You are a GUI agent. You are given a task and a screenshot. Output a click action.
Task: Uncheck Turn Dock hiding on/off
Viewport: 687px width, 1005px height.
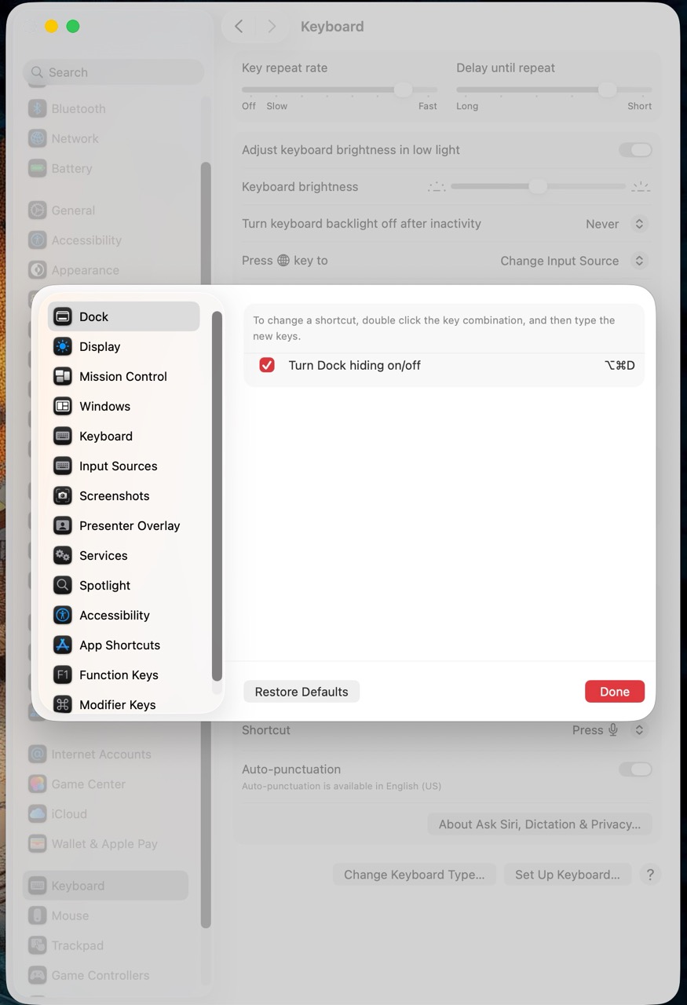click(x=267, y=365)
